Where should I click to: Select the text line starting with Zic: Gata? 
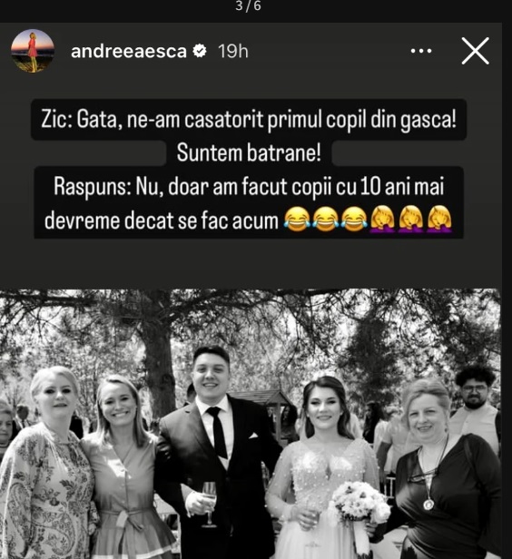(x=249, y=120)
